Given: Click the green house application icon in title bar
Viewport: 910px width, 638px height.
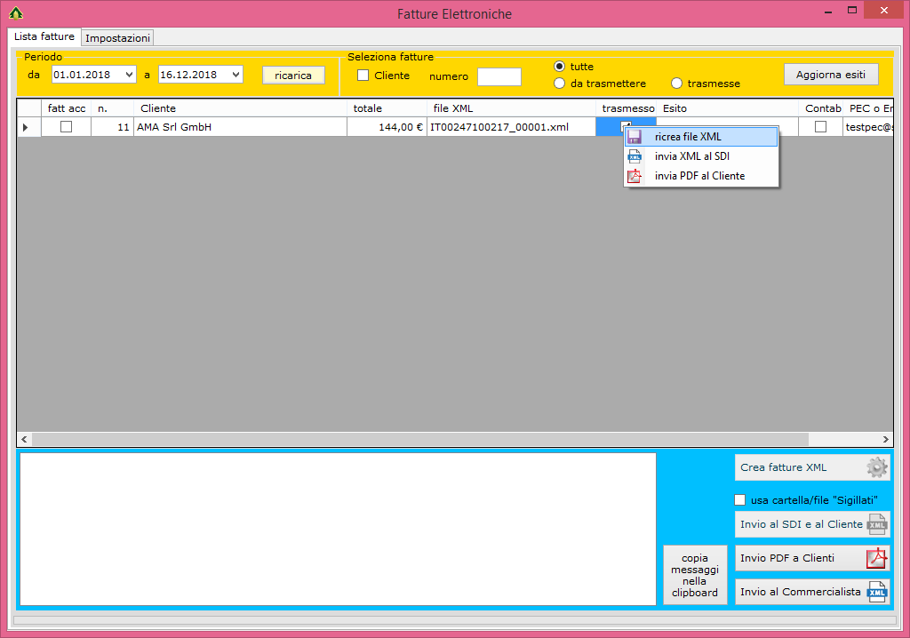Looking at the screenshot, I should (x=15, y=13).
